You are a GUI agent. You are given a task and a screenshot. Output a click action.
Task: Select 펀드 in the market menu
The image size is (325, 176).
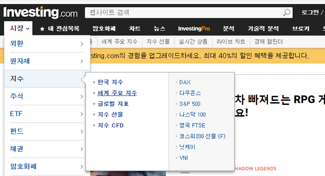(x=17, y=131)
